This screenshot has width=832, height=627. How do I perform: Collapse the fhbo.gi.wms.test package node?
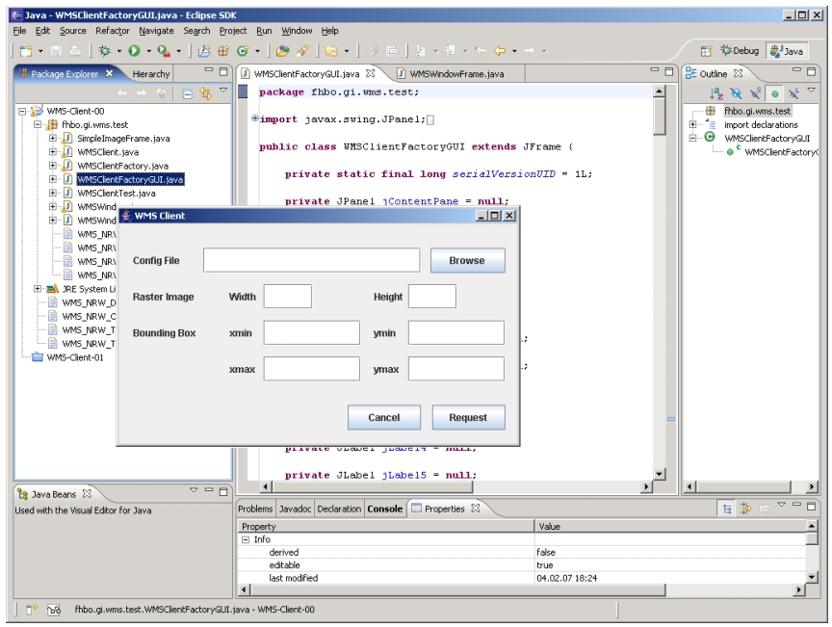(38, 125)
